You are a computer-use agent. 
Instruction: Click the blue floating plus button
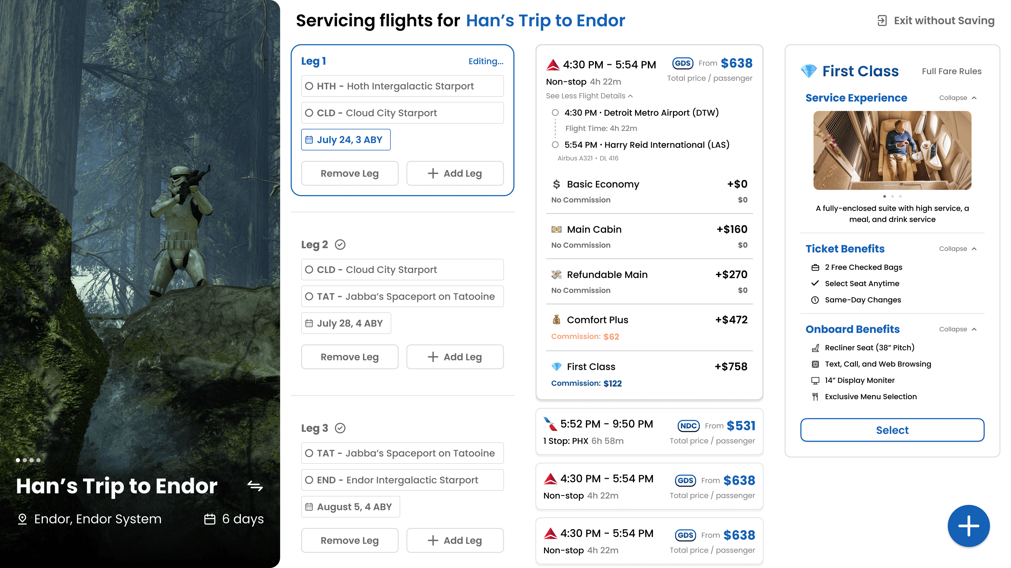click(968, 526)
